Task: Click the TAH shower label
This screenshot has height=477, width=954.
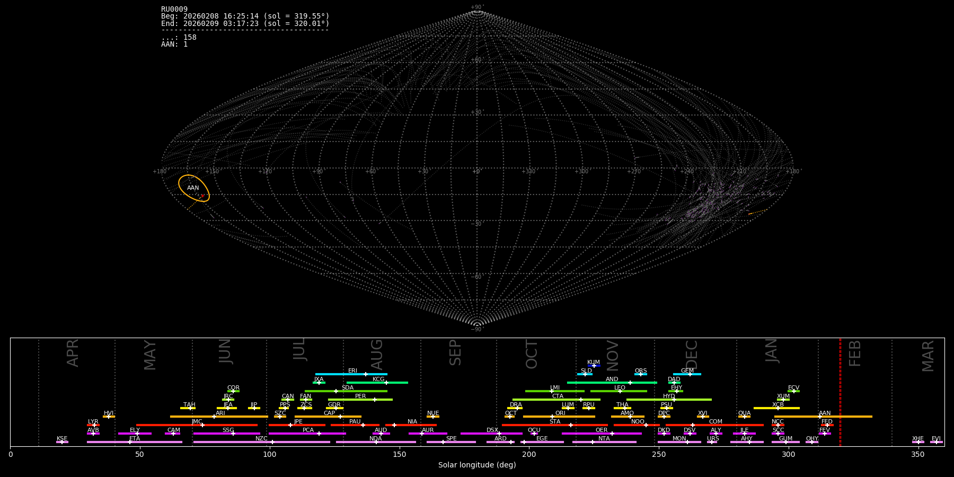Action: pyautogui.click(x=189, y=405)
